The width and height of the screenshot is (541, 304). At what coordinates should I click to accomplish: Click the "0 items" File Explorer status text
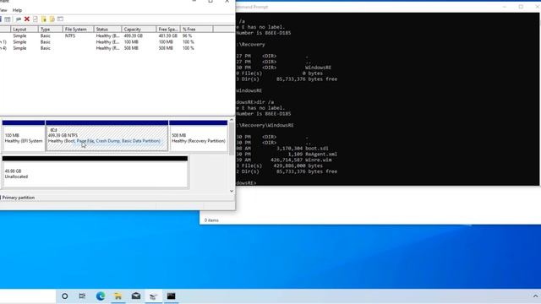tap(211, 220)
